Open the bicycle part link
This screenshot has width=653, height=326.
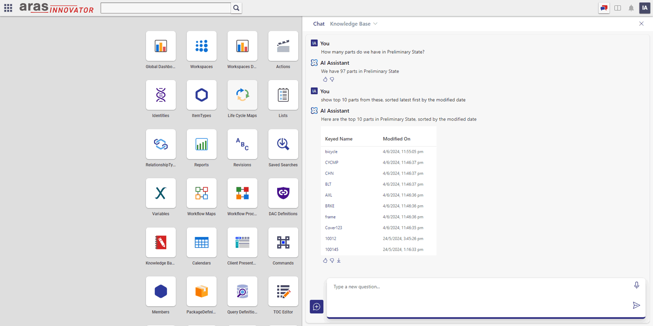pos(331,152)
